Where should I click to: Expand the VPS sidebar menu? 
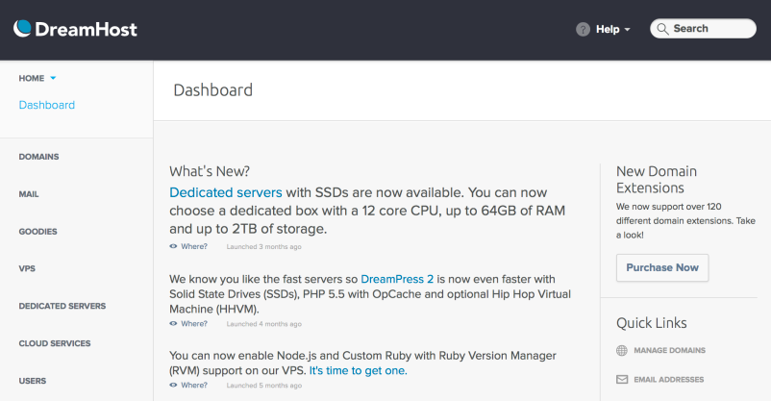[27, 268]
